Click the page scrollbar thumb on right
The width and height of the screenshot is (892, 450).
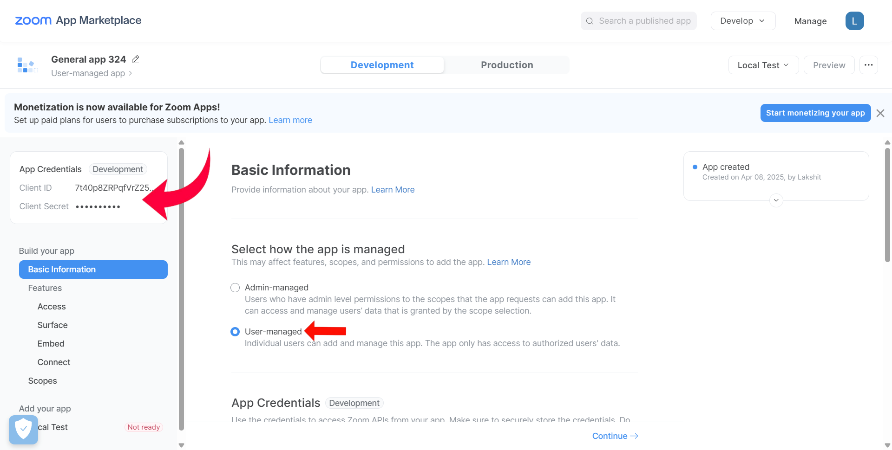point(887,205)
